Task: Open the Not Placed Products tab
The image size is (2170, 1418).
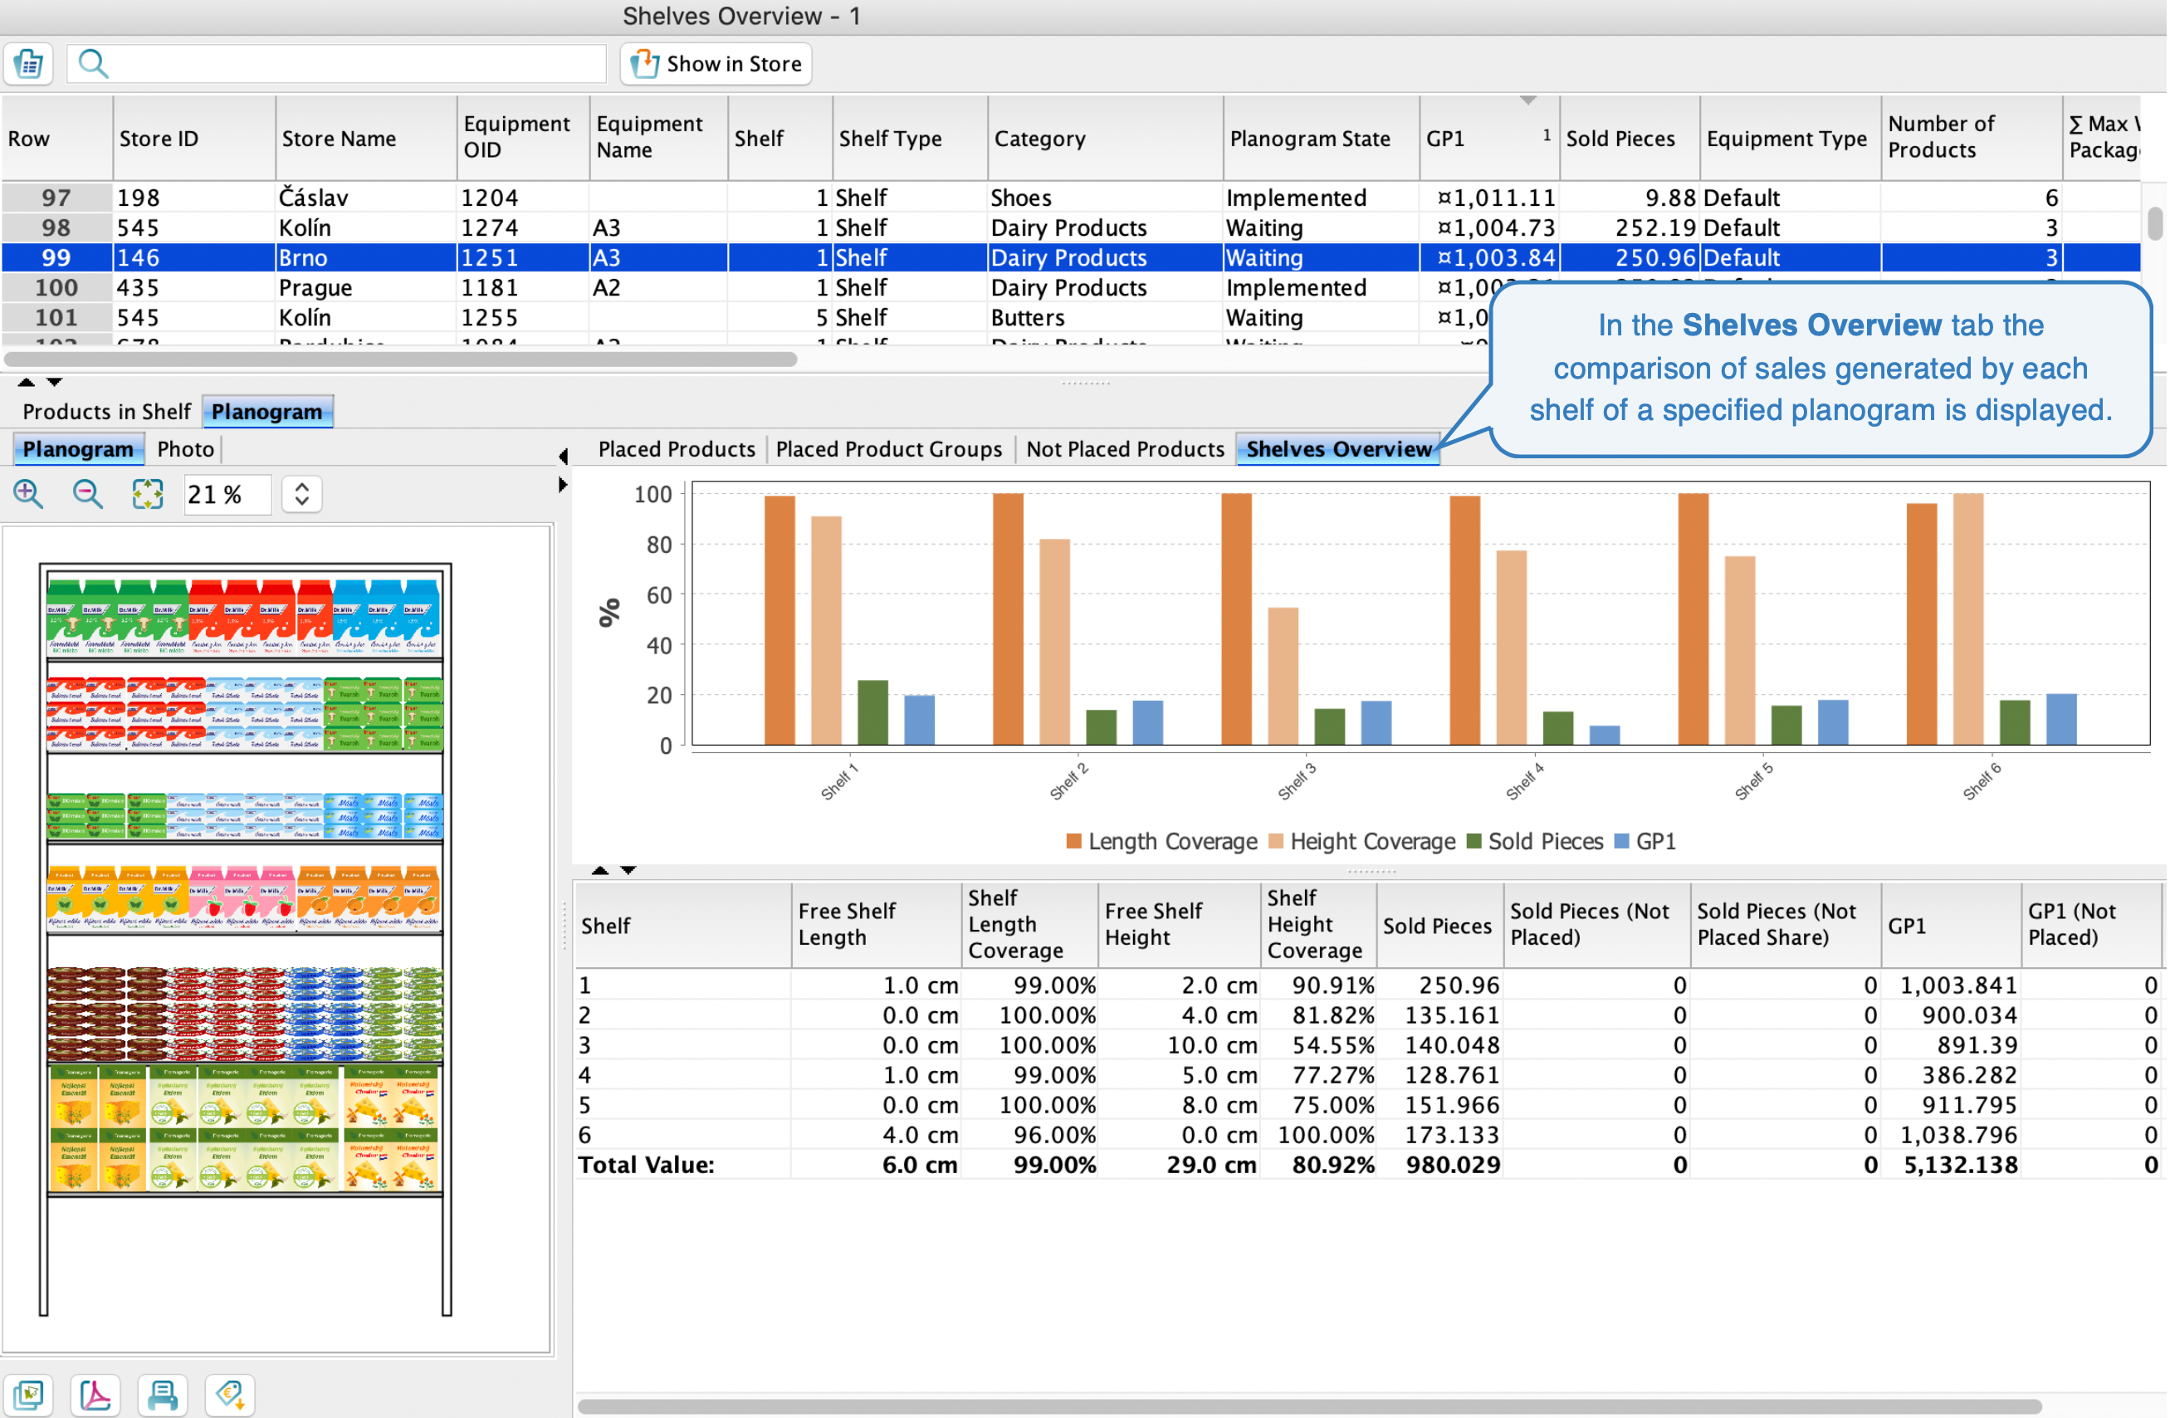Action: [1124, 448]
